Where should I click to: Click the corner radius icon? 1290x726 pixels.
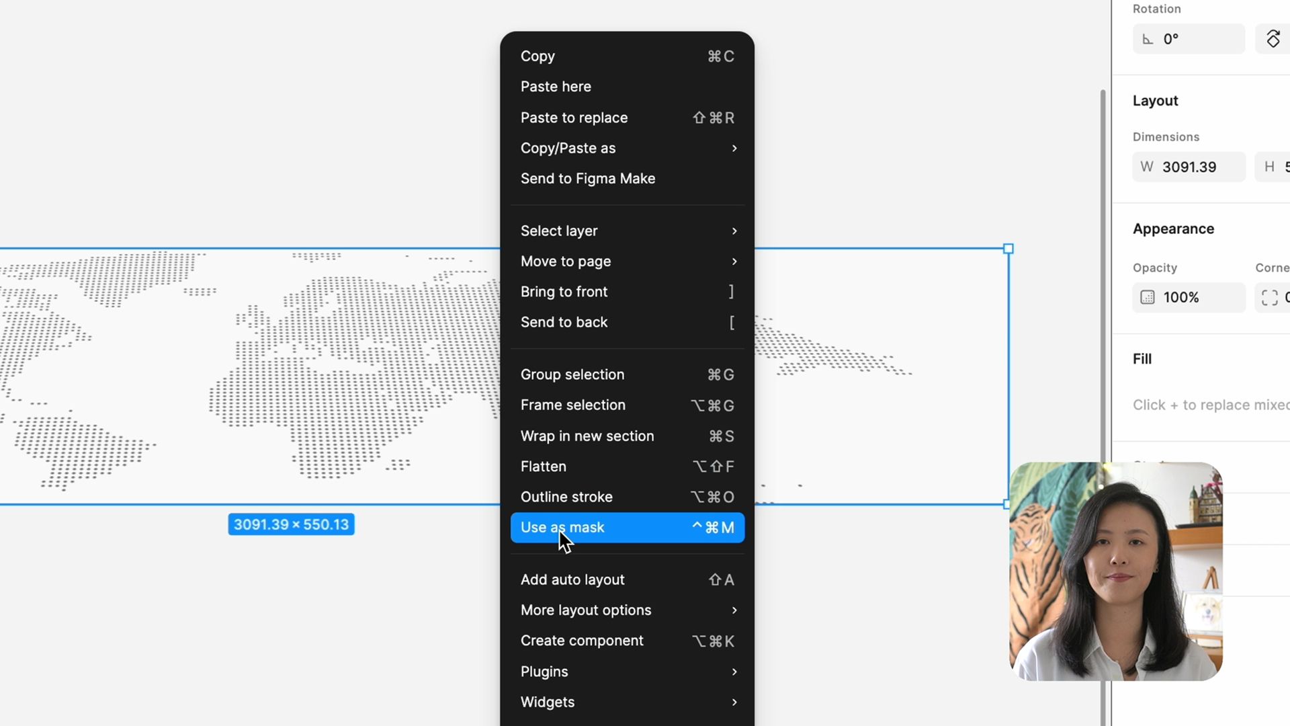click(1269, 297)
